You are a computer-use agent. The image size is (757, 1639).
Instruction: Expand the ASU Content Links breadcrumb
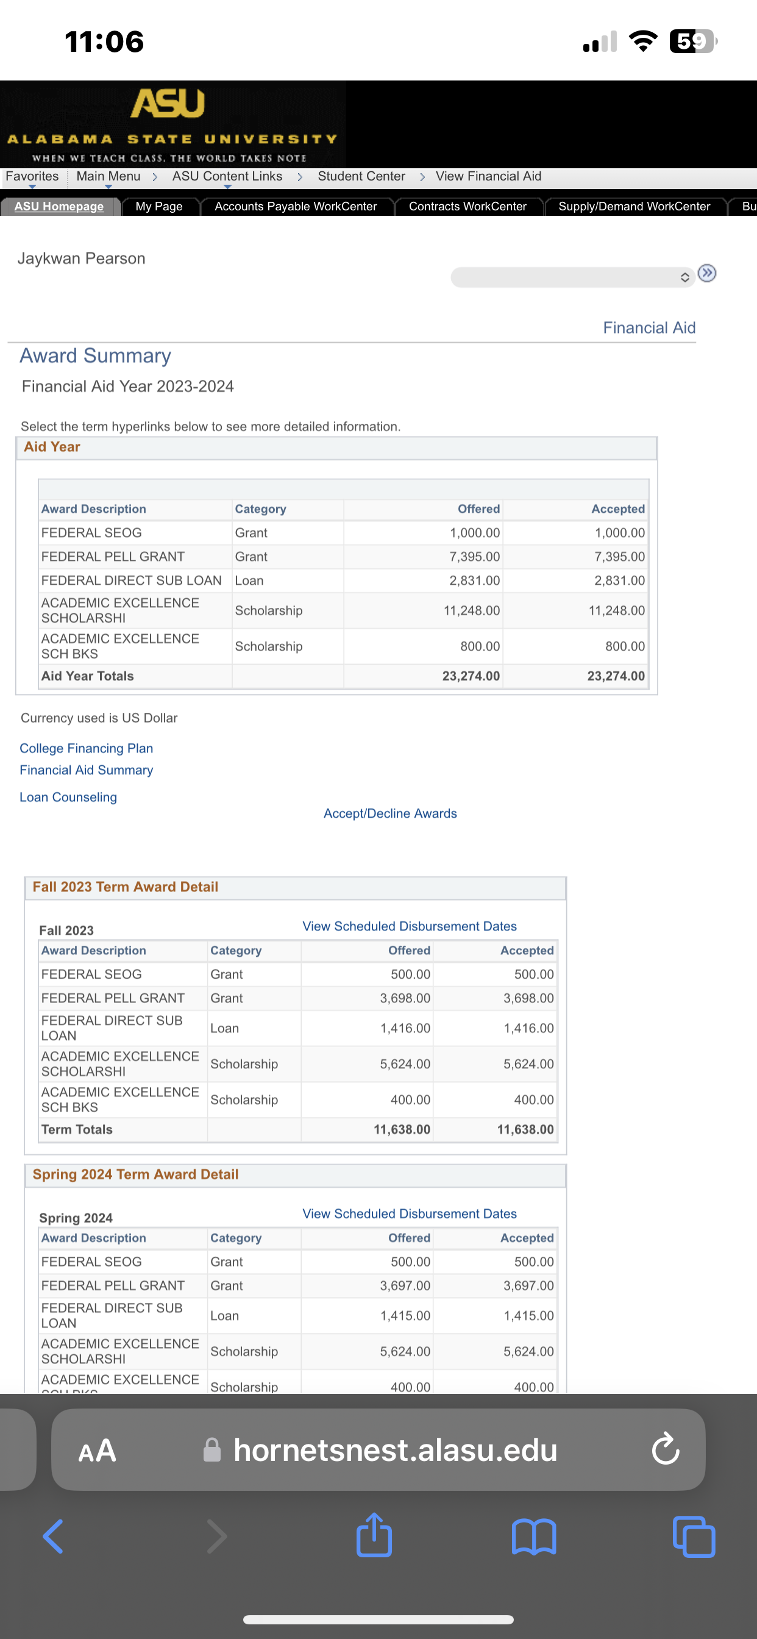227,176
